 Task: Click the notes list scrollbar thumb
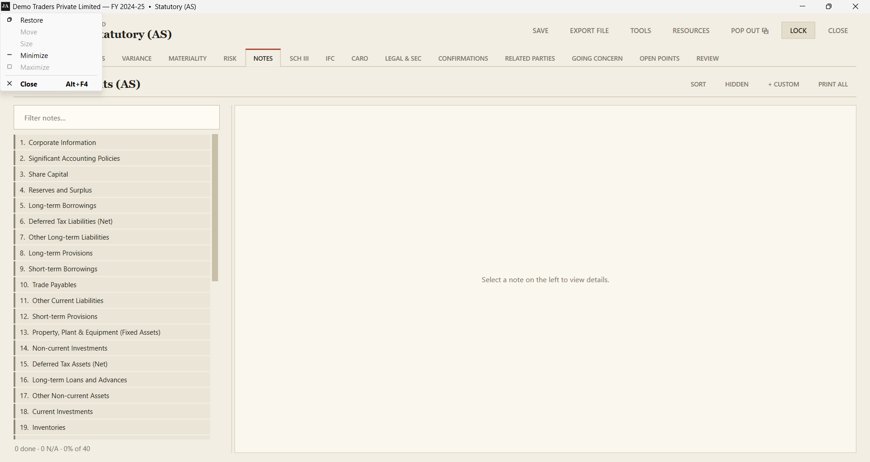coord(215,207)
